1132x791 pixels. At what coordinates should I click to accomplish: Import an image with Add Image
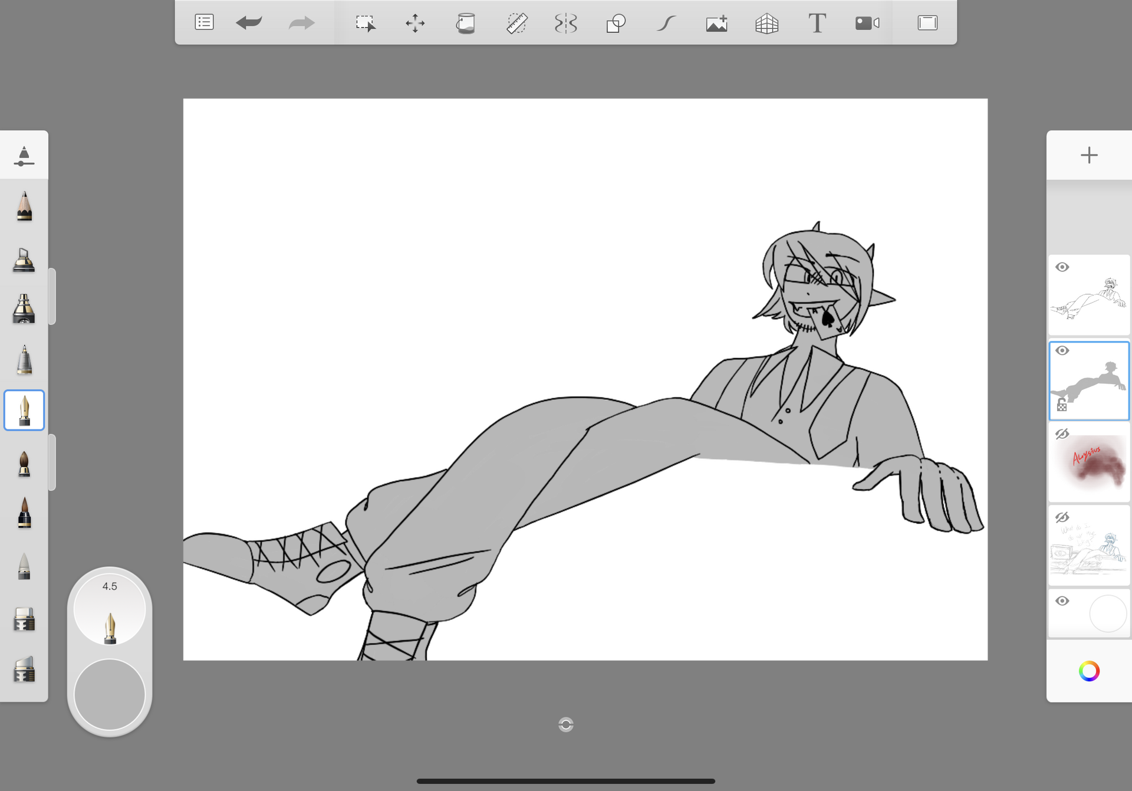coord(716,23)
